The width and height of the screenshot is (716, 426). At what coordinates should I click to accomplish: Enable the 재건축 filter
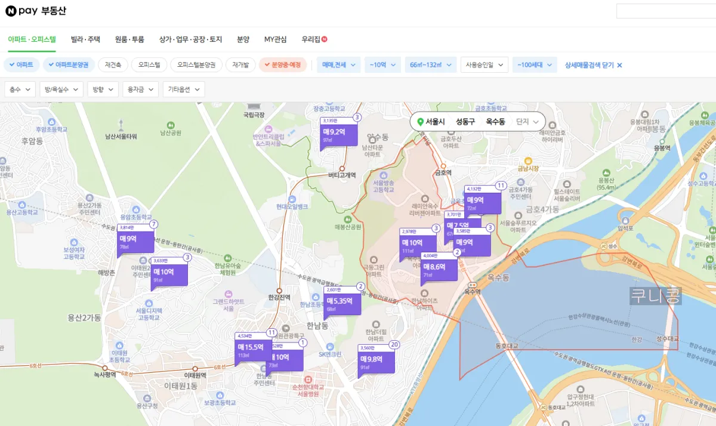coord(112,64)
